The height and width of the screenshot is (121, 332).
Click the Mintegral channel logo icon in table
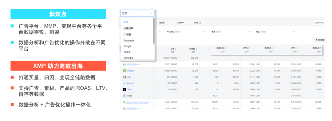[x=124, y=71]
